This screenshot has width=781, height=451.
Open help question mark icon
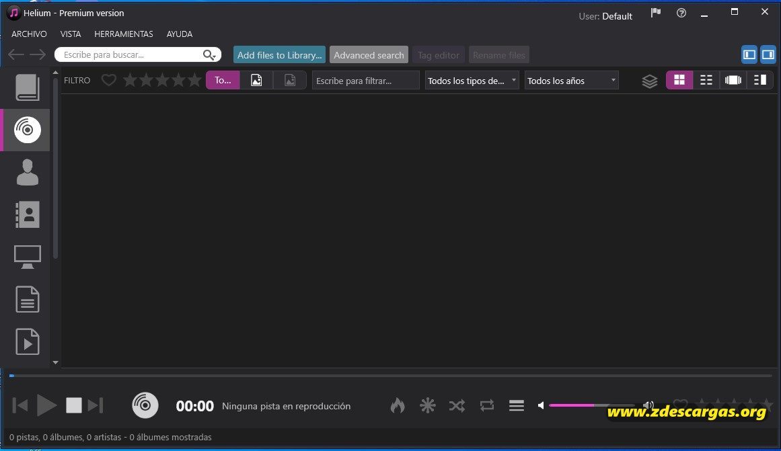681,13
